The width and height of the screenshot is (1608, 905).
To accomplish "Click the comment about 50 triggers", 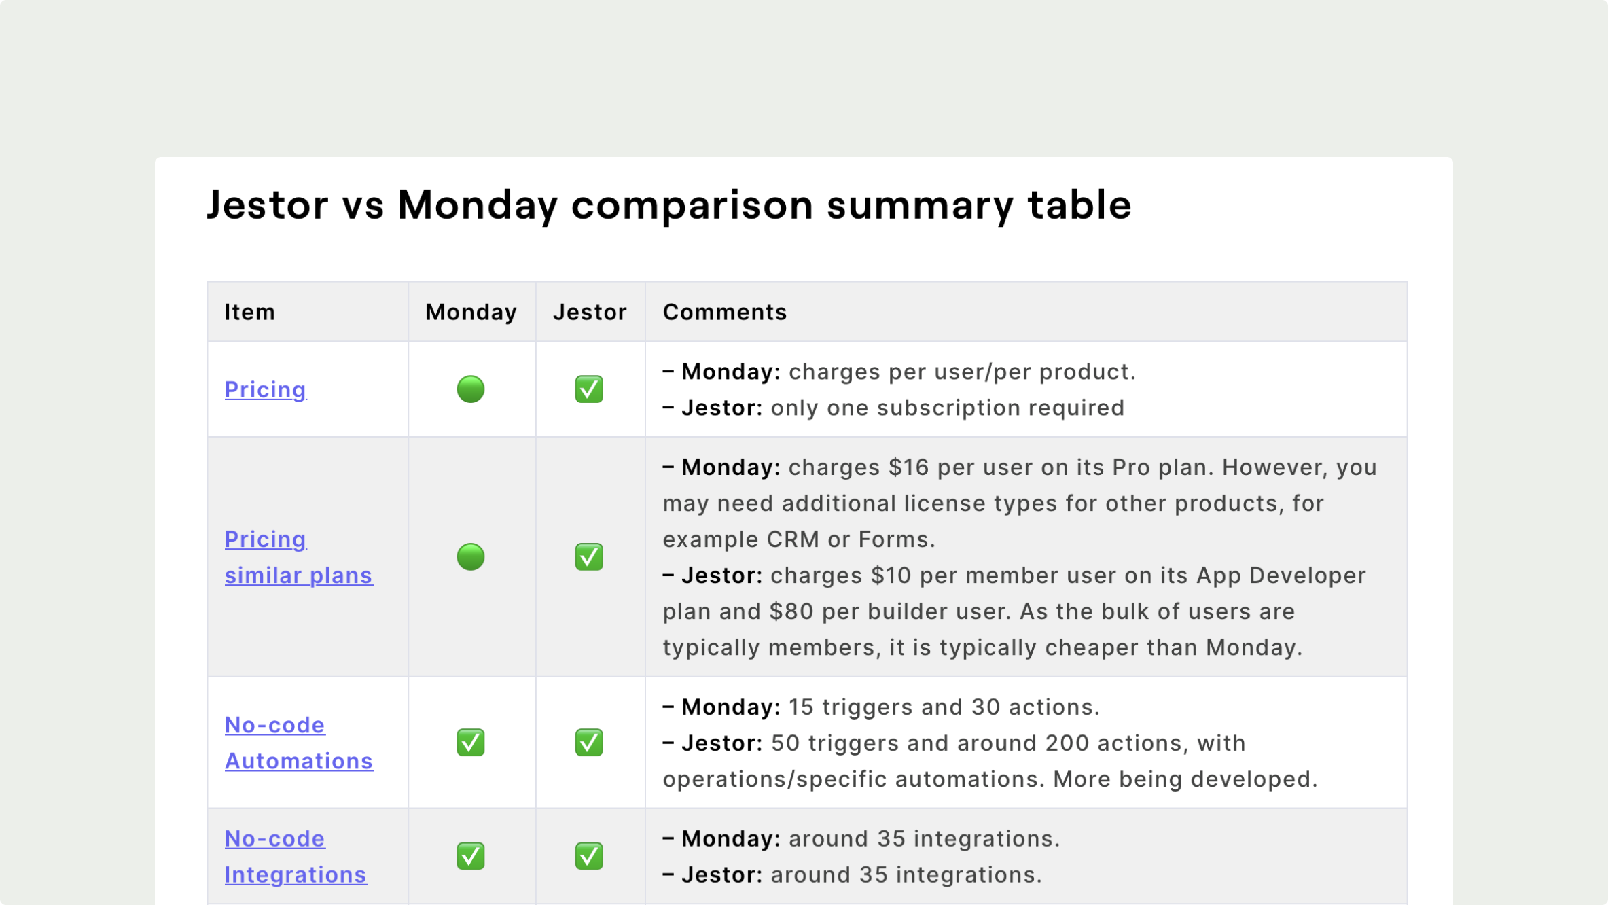I will point(990,761).
